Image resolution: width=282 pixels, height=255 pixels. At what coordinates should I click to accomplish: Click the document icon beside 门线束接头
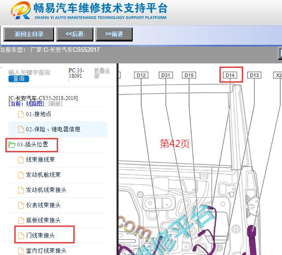point(21,235)
